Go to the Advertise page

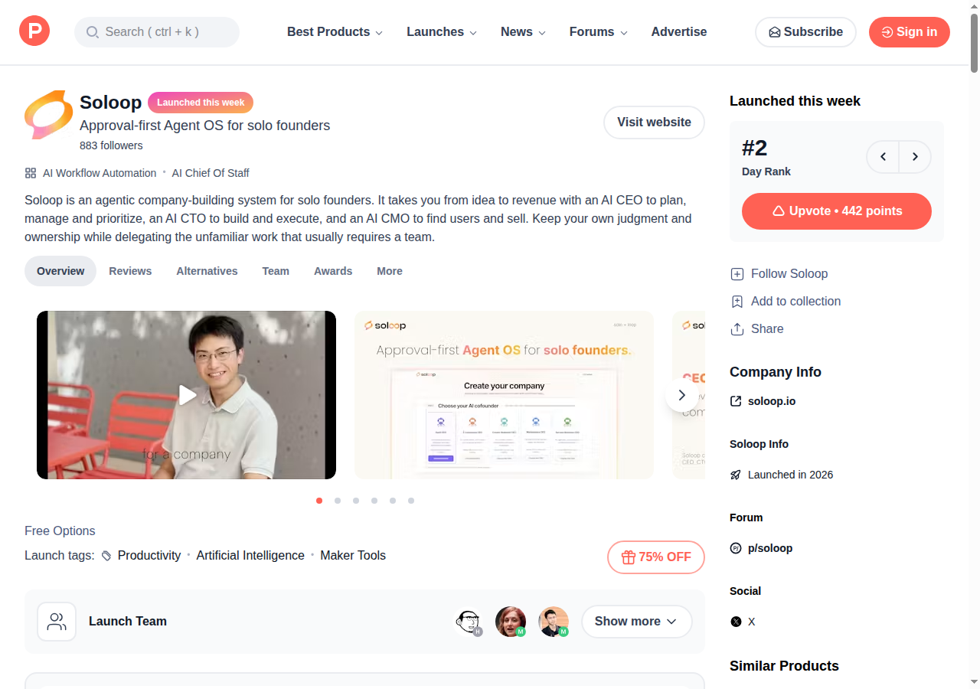pyautogui.click(x=679, y=32)
